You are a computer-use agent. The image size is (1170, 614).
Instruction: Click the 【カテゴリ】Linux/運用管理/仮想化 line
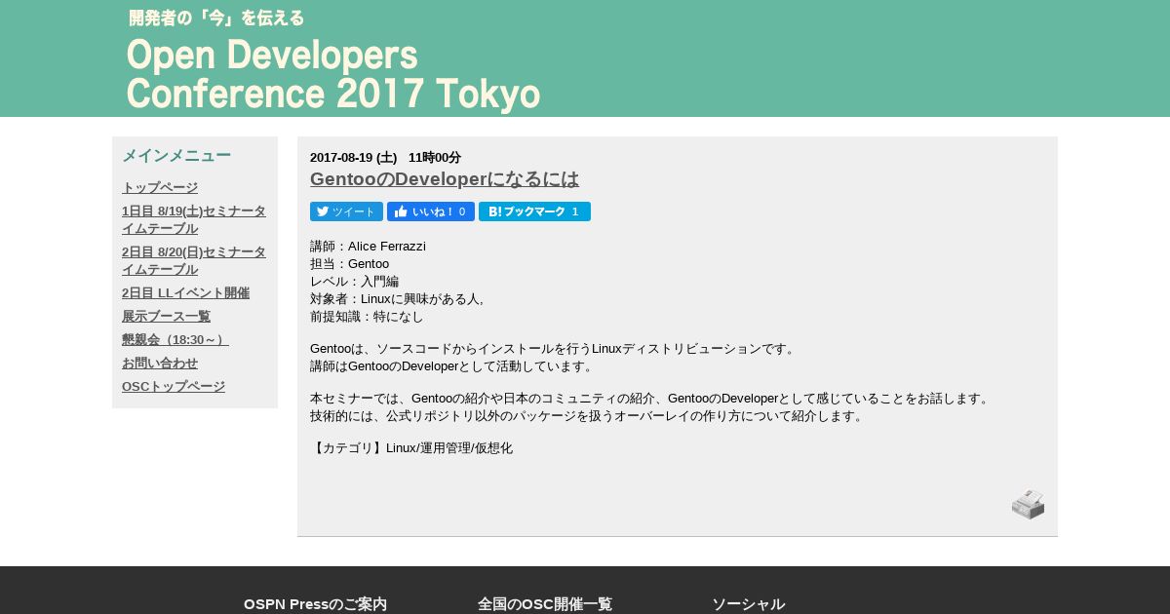point(411,448)
